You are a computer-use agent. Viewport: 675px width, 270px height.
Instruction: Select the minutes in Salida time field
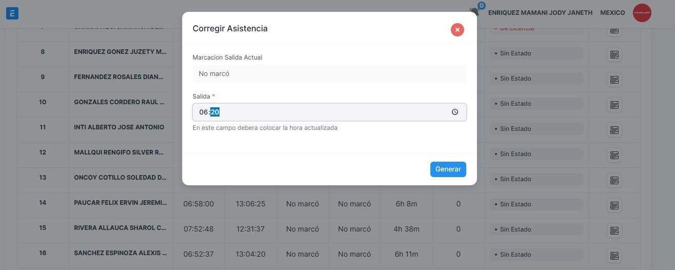pyautogui.click(x=215, y=112)
